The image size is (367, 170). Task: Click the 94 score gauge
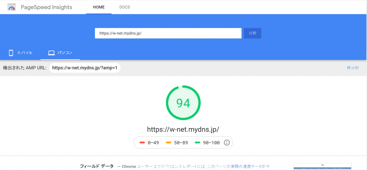point(183,103)
